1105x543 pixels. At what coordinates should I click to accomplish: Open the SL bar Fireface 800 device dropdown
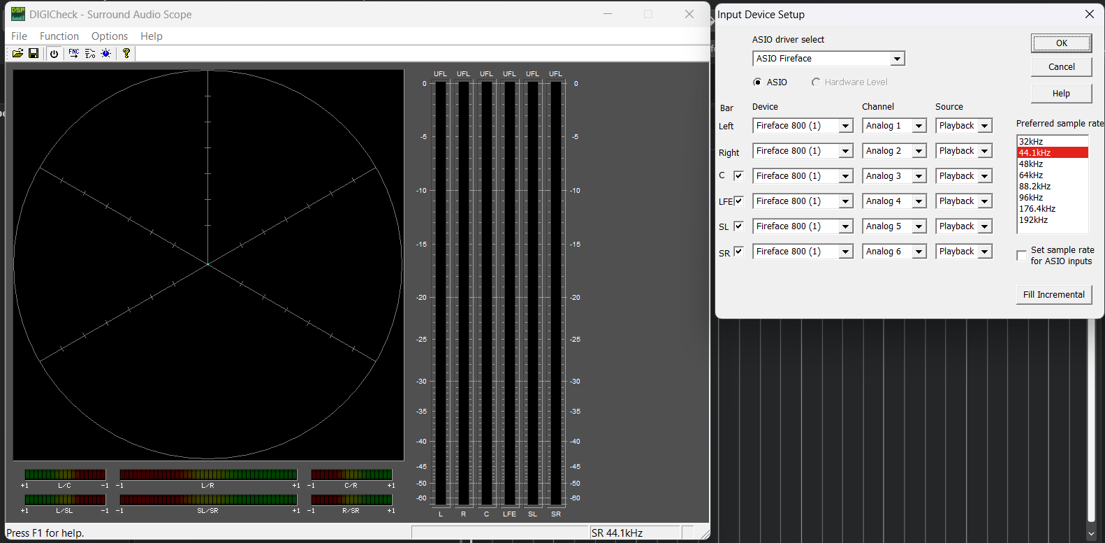(846, 226)
